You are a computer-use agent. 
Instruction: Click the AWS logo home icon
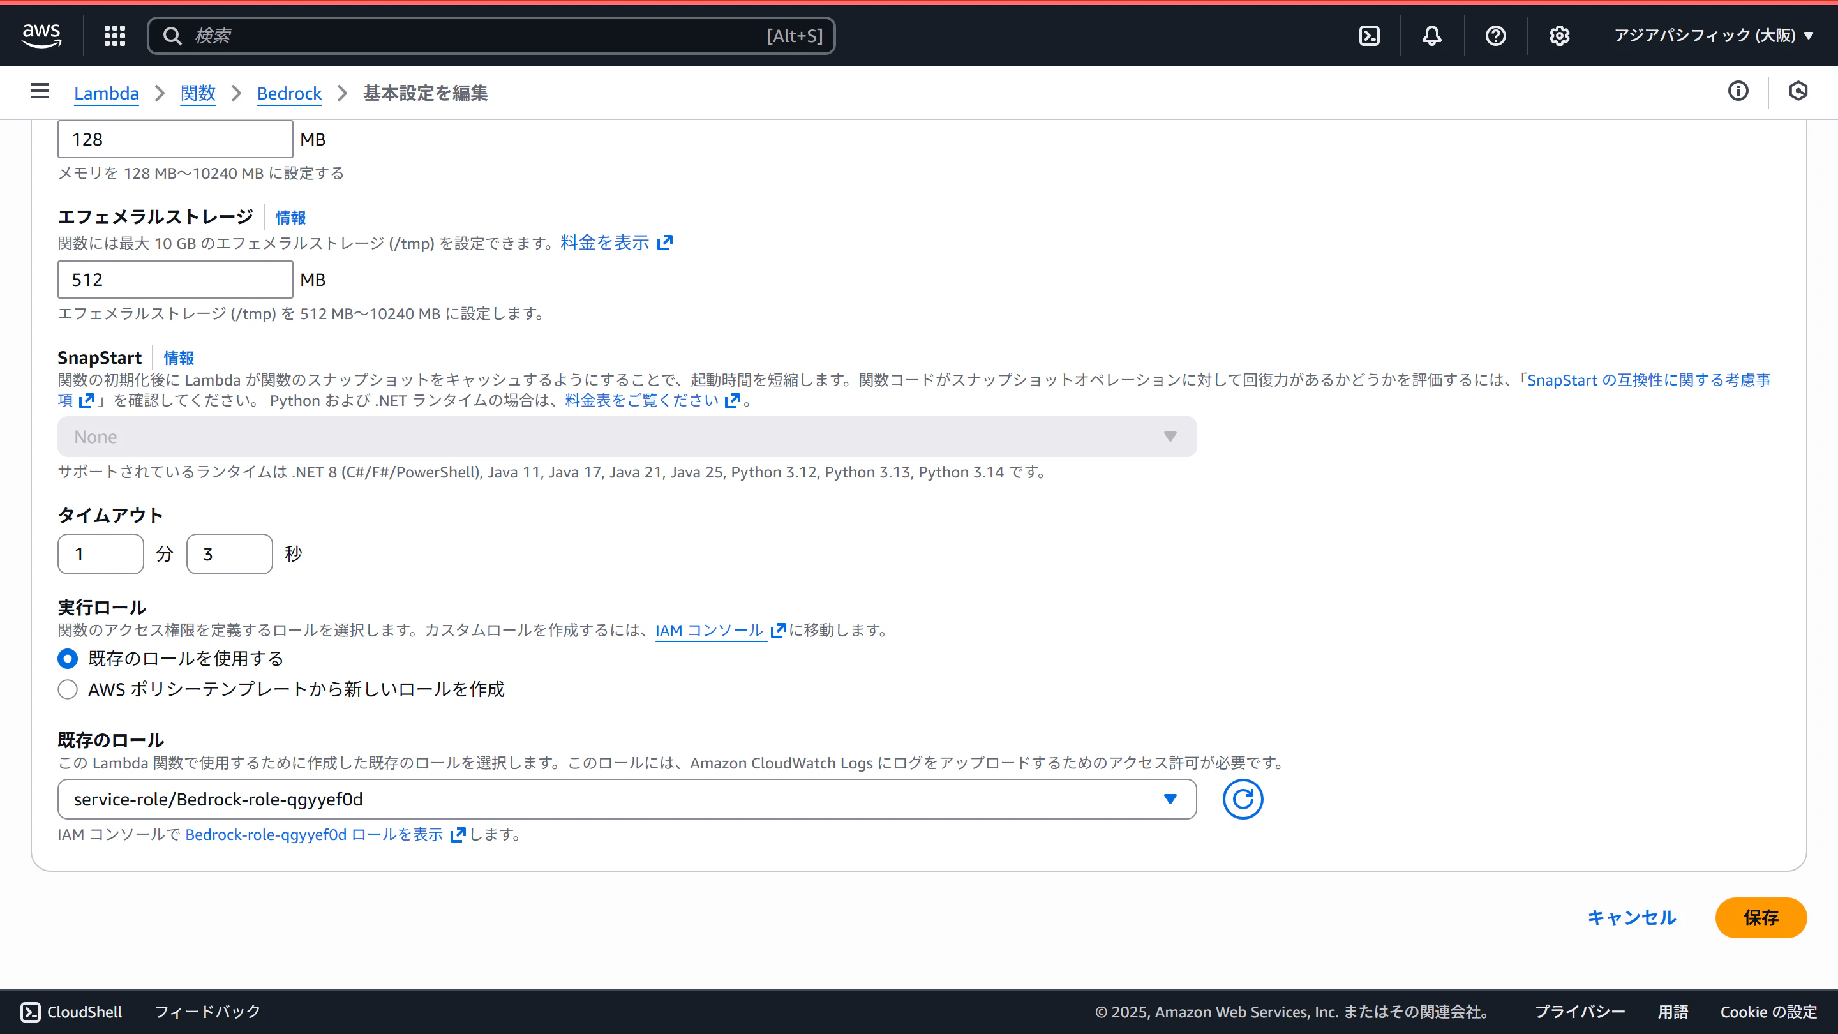click(x=41, y=35)
